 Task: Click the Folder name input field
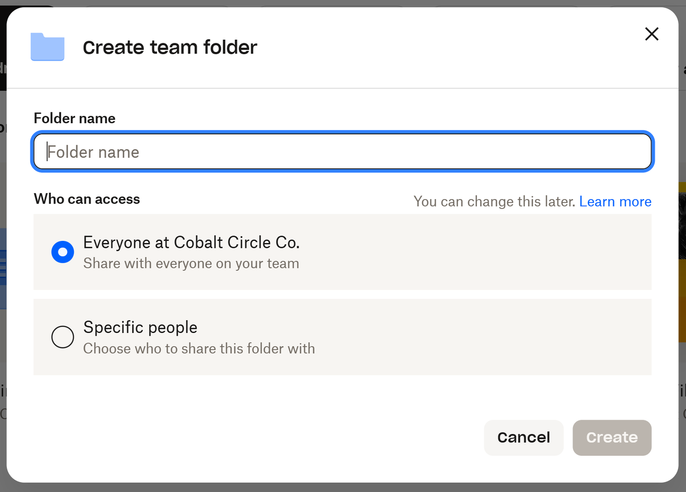342,152
